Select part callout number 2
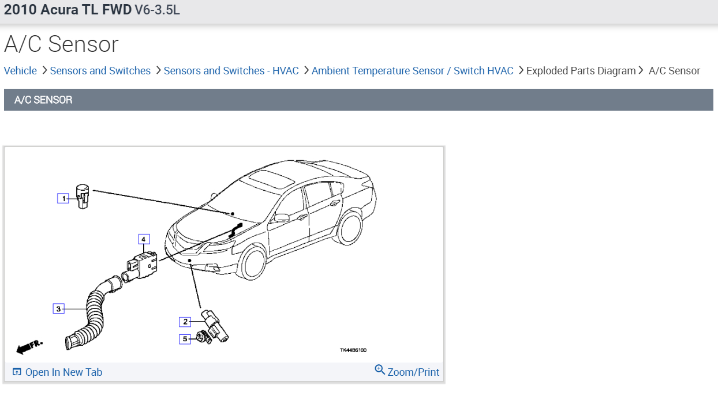Image resolution: width=718 pixels, height=415 pixels. tap(185, 322)
